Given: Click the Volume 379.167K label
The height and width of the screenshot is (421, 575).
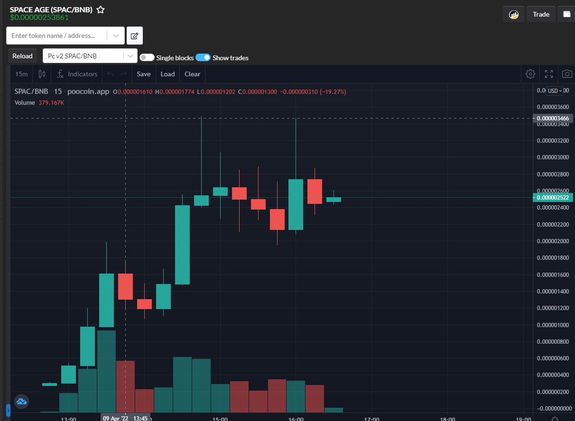Looking at the screenshot, I should (39, 102).
